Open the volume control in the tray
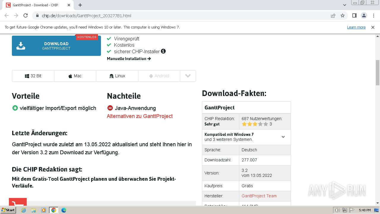 click(338, 210)
